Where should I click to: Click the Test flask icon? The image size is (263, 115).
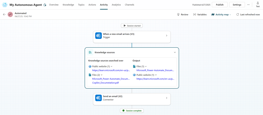258,3
